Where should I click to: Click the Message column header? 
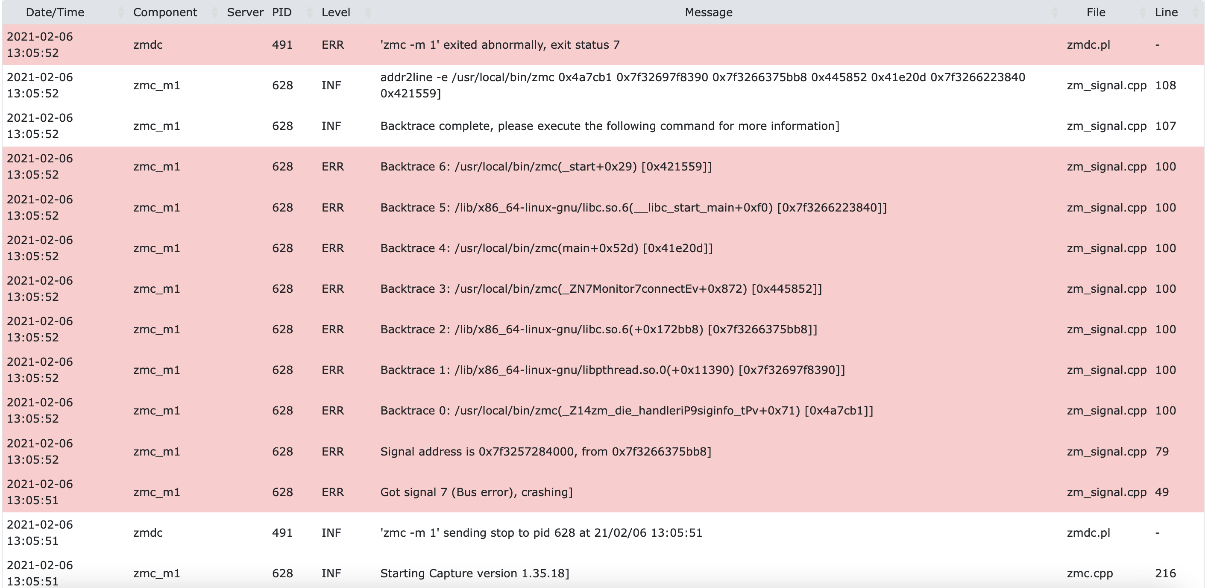[x=708, y=13]
